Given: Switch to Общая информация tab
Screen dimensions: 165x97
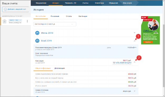Looking at the screenshot, I should tap(43, 68).
